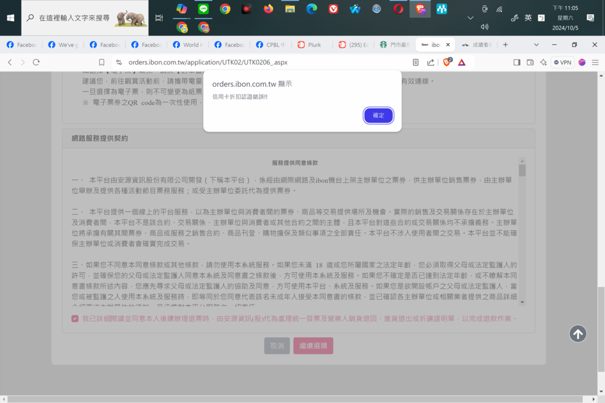
Task: Go back to the previous page
Action: tap(10, 62)
